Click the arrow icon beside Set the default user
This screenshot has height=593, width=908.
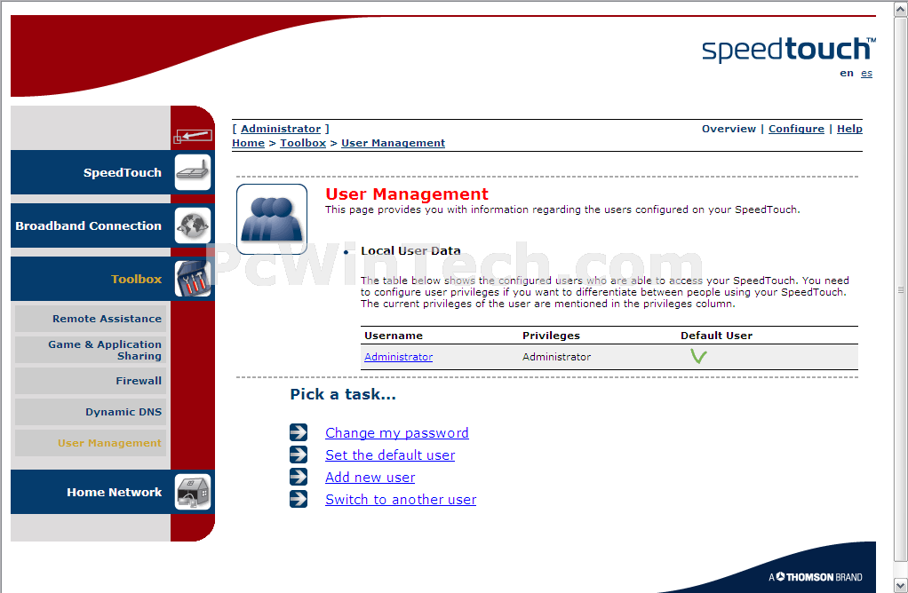tap(299, 455)
